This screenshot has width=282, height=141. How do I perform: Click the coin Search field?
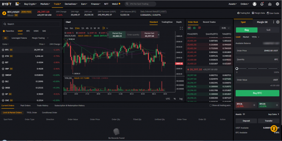tap(31, 24)
